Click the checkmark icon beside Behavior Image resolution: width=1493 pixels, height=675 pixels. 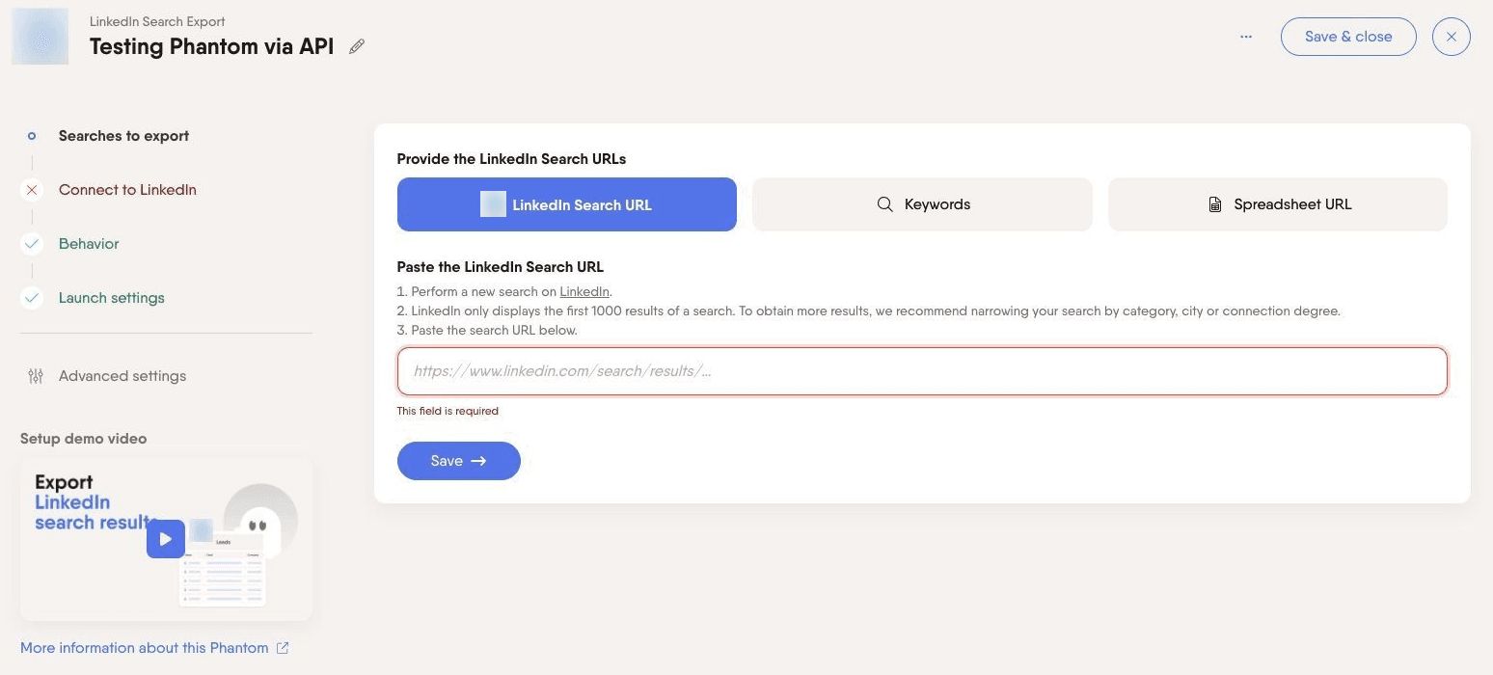[32, 244]
